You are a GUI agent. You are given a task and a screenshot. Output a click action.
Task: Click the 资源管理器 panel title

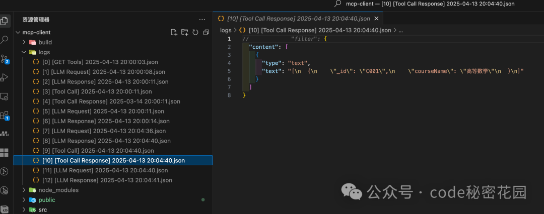tap(36, 20)
